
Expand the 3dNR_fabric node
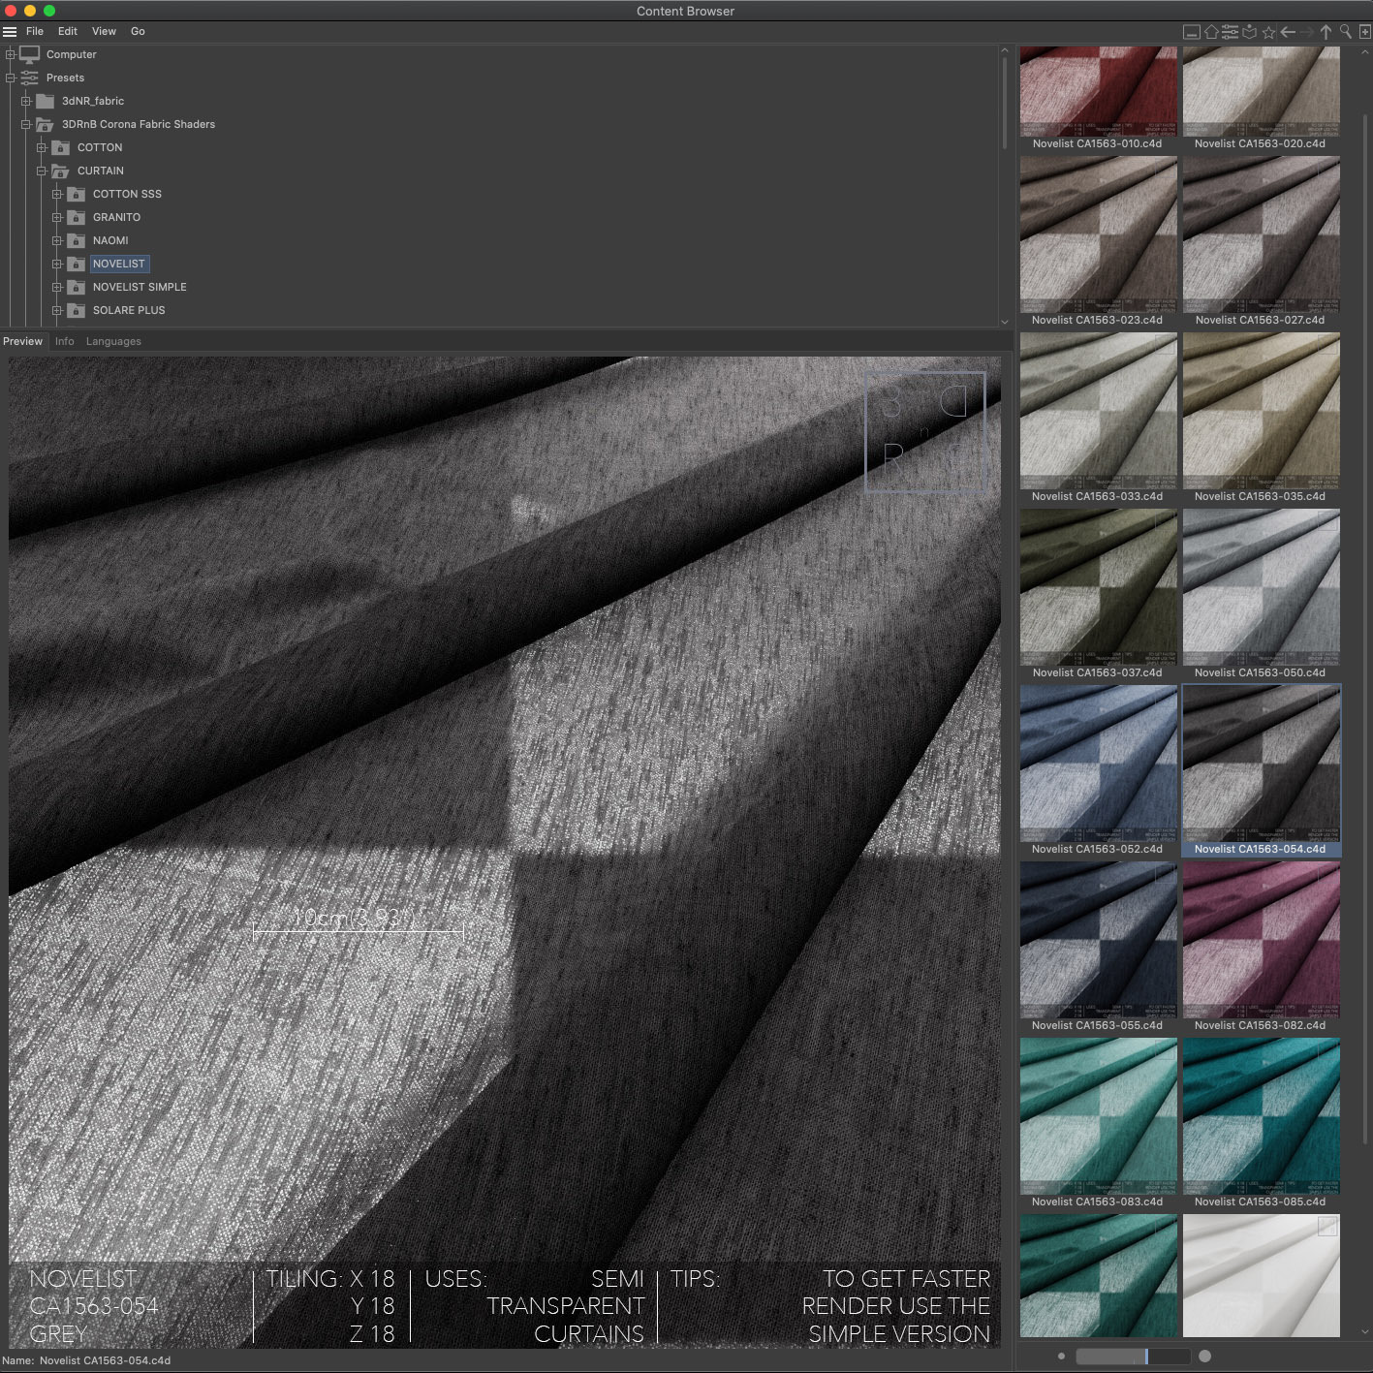tap(26, 102)
